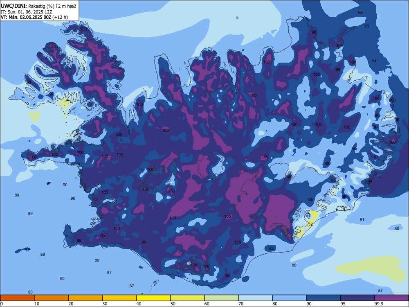The image size is (409, 307).
Task: Click the 'Rakastig (%) í 2 m hæð' label
Action: click(52, 6)
